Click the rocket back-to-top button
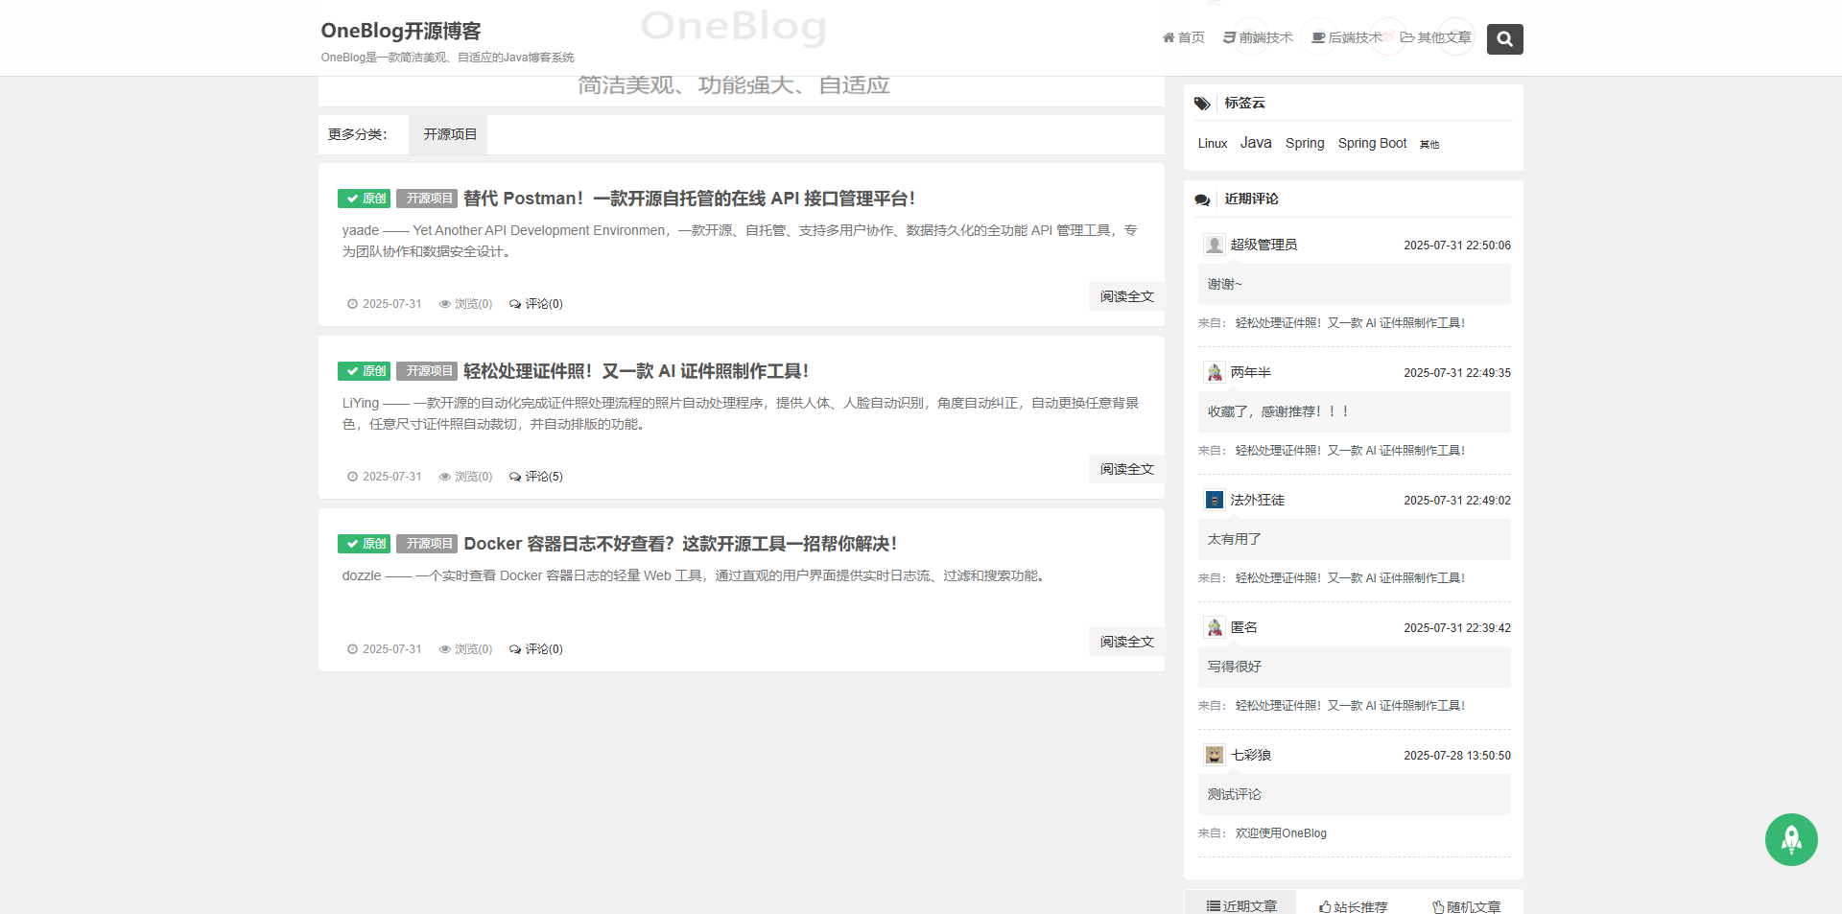 tap(1790, 839)
